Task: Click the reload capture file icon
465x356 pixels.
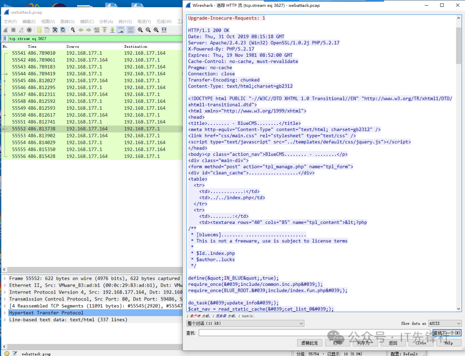Action: click(63, 30)
